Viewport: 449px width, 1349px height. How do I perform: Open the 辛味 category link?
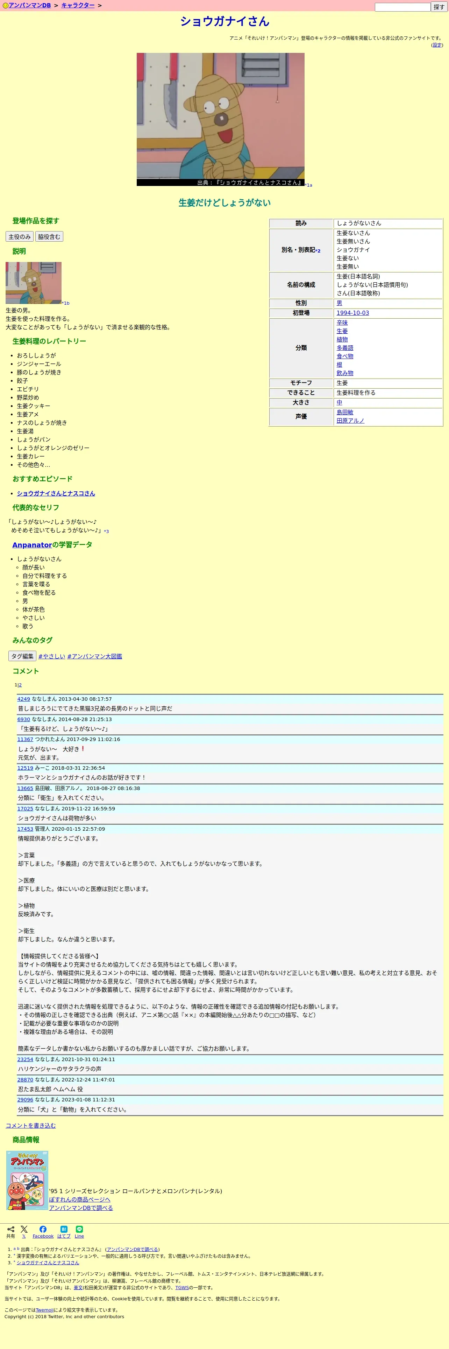(342, 323)
